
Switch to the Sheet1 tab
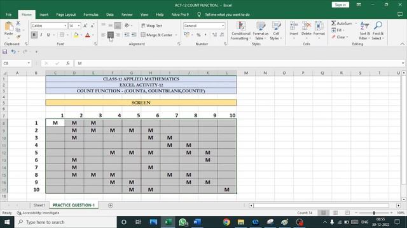(x=39, y=205)
